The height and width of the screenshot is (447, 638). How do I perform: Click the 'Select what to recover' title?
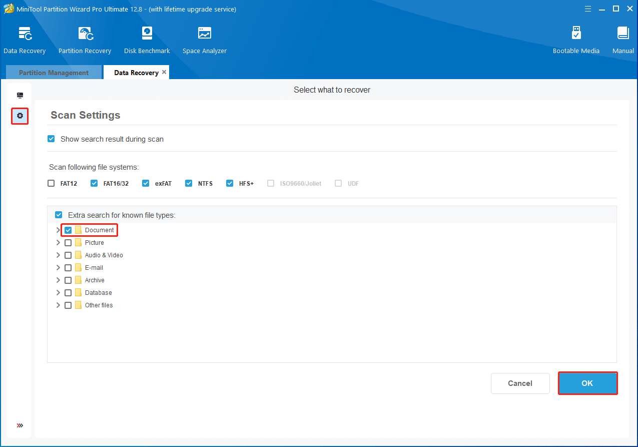click(x=332, y=90)
